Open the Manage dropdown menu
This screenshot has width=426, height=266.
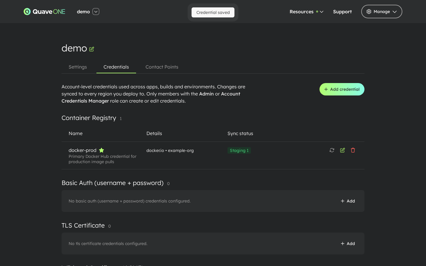click(x=382, y=12)
